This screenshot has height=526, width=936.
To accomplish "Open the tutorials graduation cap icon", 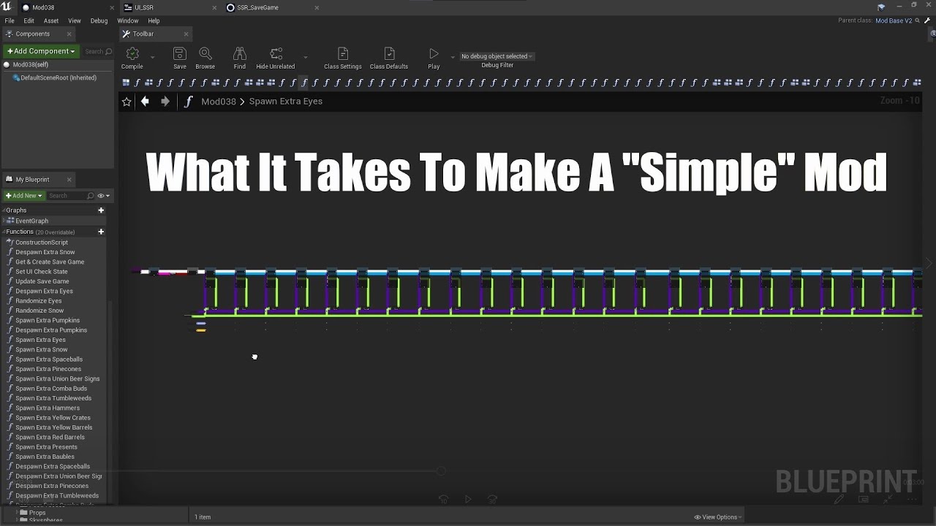I will click(x=881, y=7).
